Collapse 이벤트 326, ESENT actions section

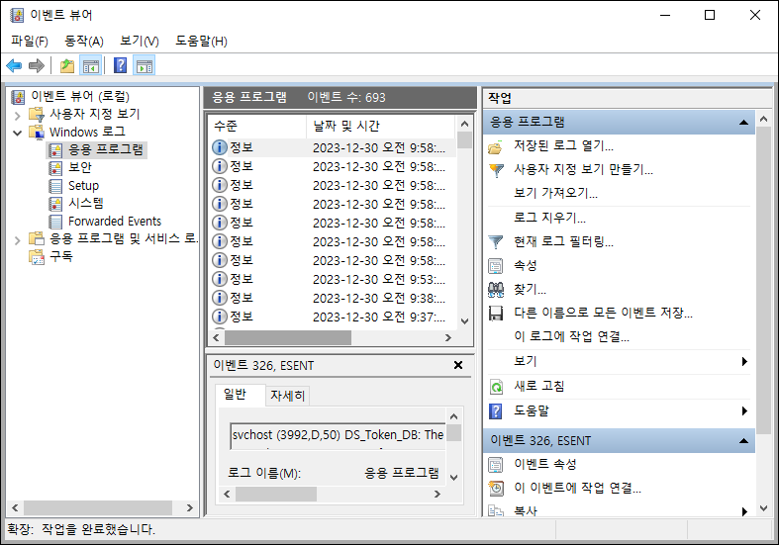coord(743,441)
